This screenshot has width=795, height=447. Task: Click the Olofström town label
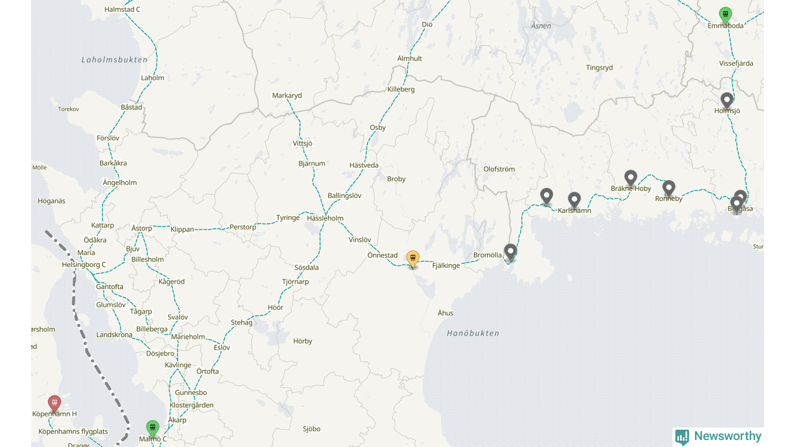point(499,169)
